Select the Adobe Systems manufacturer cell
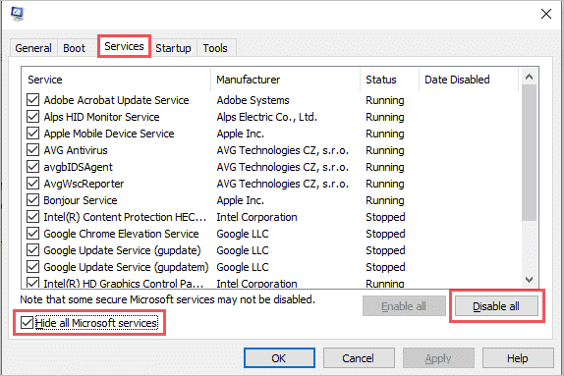The image size is (564, 376). 253,100
